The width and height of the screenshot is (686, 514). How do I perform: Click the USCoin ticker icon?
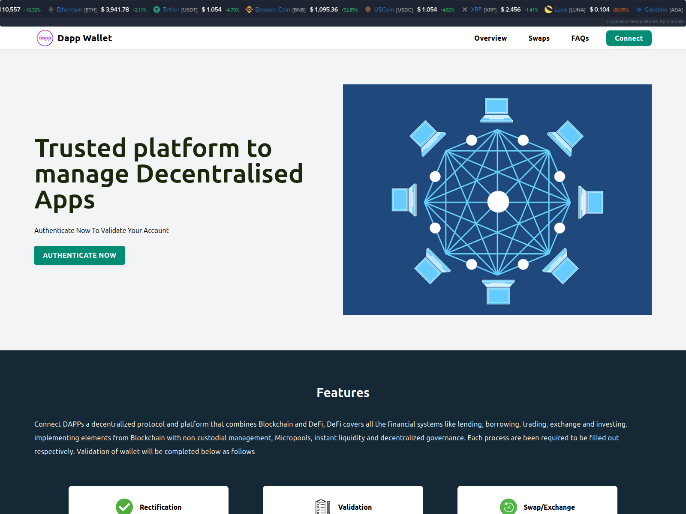point(368,9)
